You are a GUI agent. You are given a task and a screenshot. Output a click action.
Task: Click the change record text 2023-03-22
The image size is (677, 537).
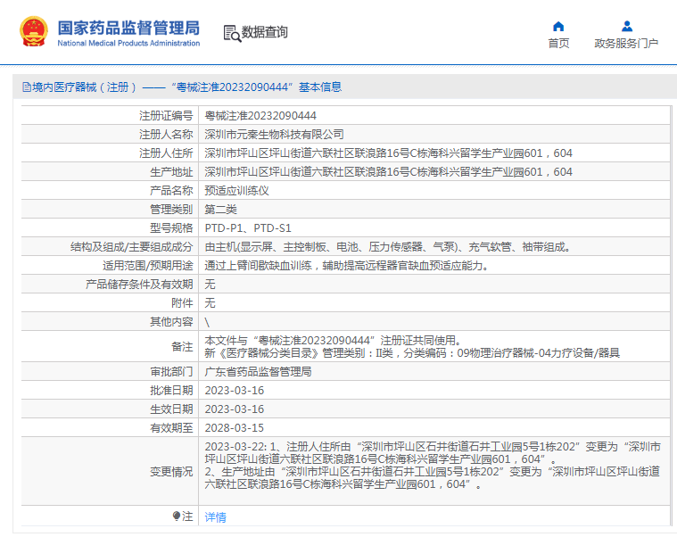(x=433, y=466)
